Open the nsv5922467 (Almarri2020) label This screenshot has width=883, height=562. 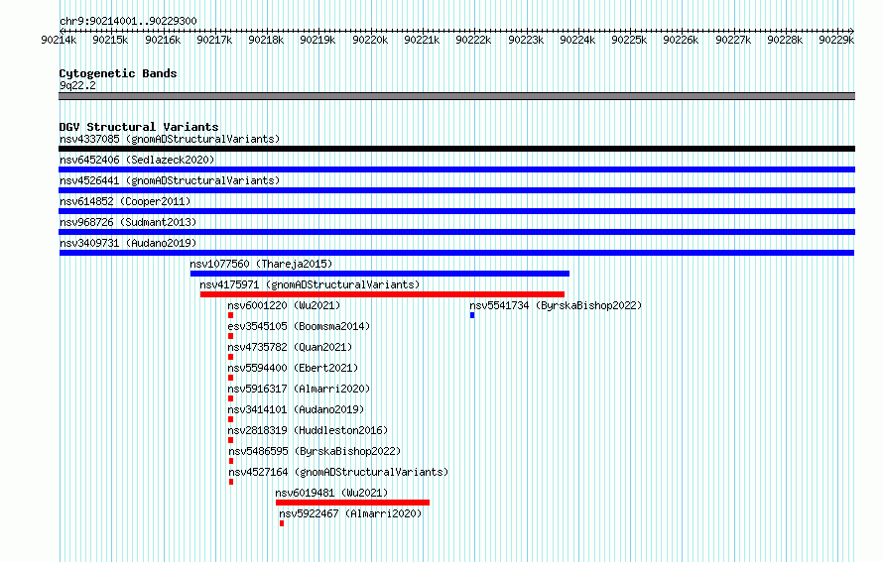pos(350,513)
